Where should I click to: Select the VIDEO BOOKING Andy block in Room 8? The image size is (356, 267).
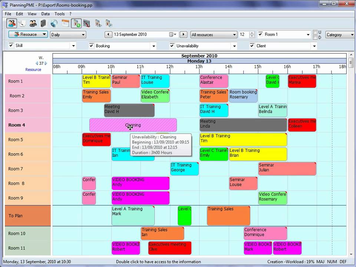141,183
